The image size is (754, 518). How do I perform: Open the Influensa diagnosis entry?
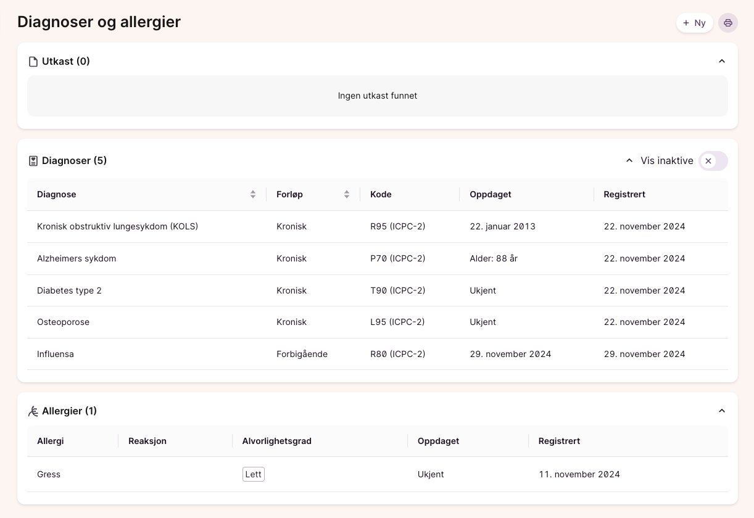pos(56,354)
